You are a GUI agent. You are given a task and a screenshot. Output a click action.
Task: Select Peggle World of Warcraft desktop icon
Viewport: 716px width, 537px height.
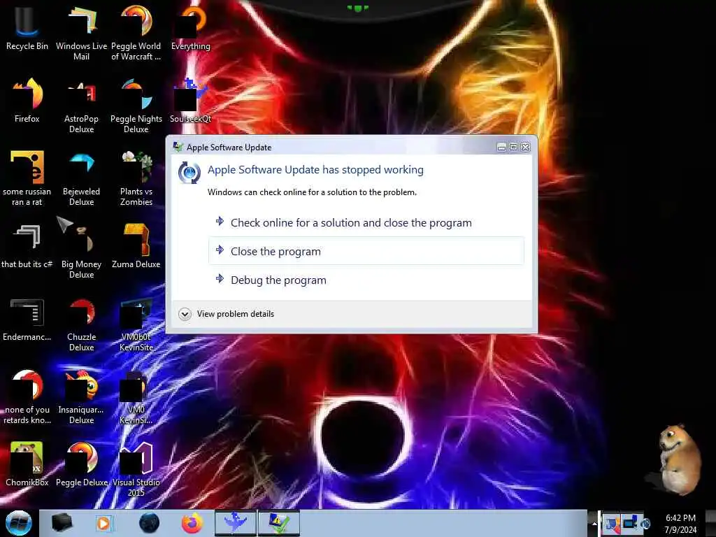pyautogui.click(x=136, y=32)
